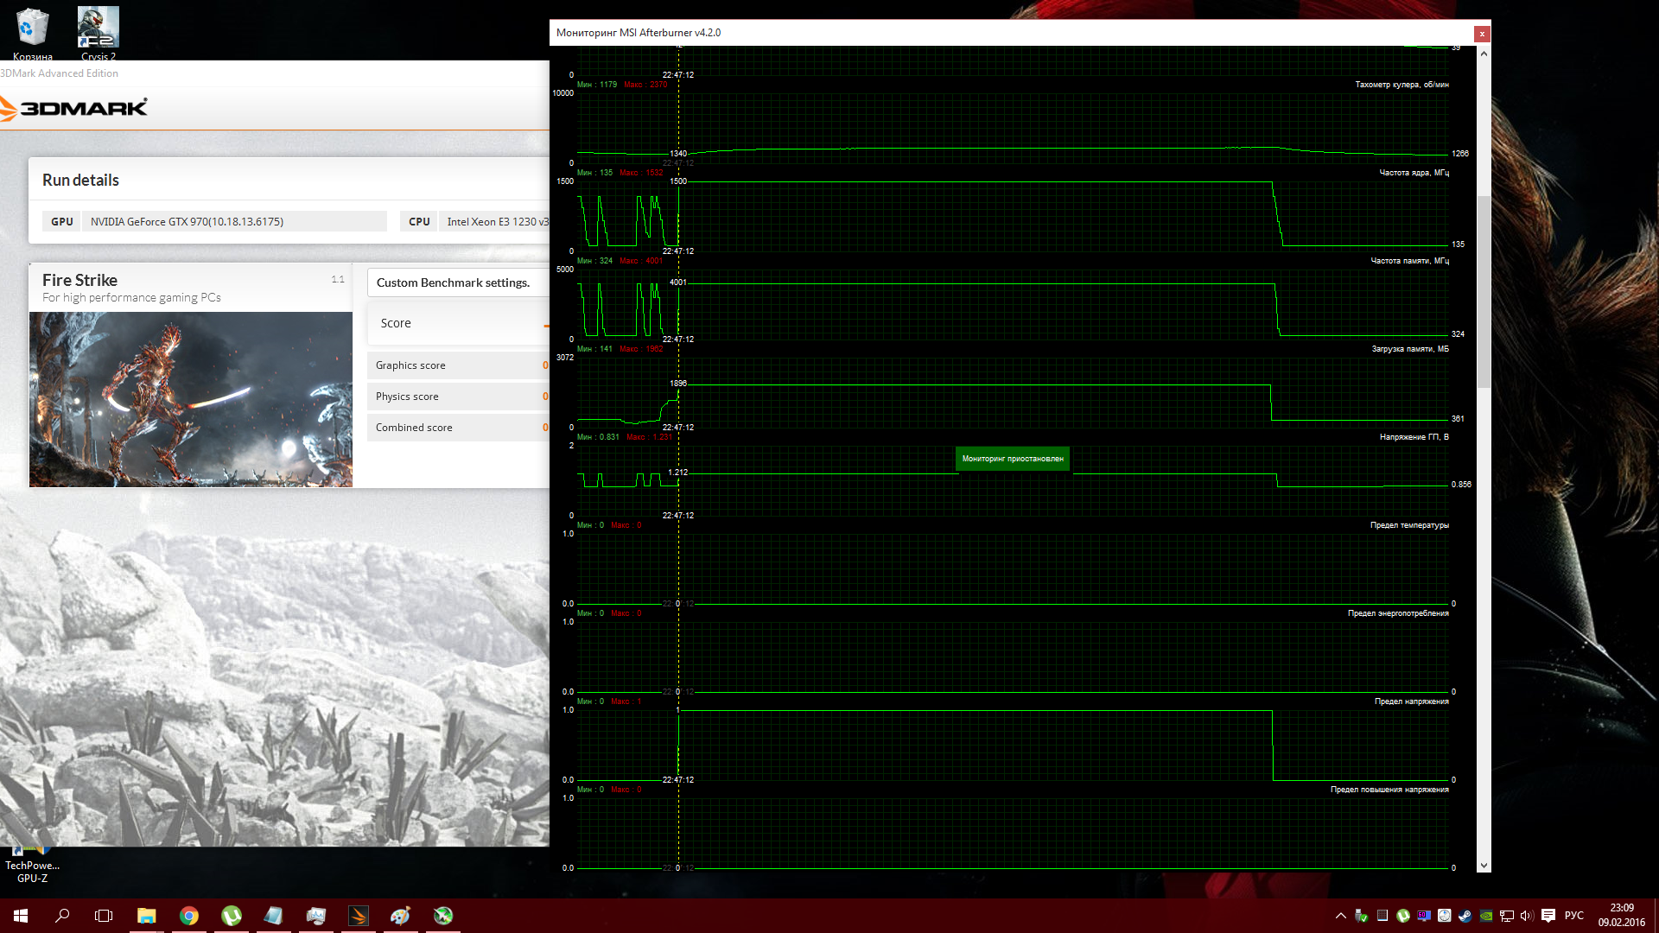Click the Paint taskbar icon
Image resolution: width=1659 pixels, height=933 pixels.
click(401, 916)
